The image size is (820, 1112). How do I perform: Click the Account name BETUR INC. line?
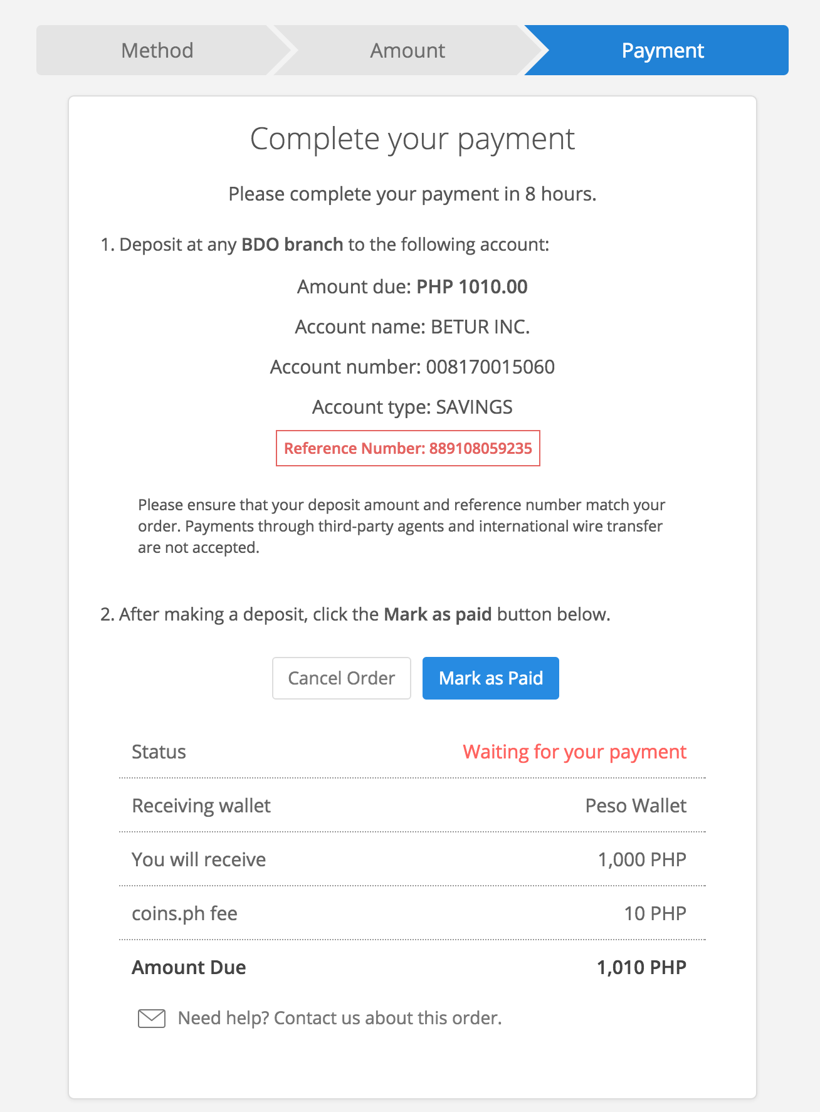[x=413, y=327]
